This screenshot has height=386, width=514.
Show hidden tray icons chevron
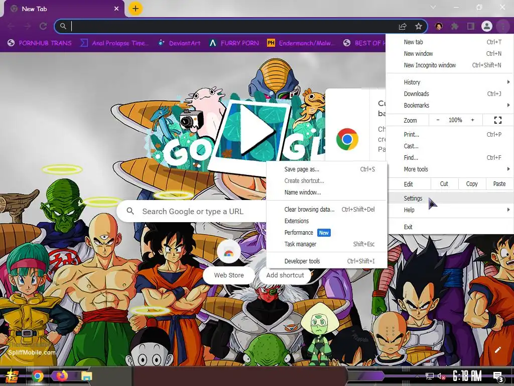[417, 376]
